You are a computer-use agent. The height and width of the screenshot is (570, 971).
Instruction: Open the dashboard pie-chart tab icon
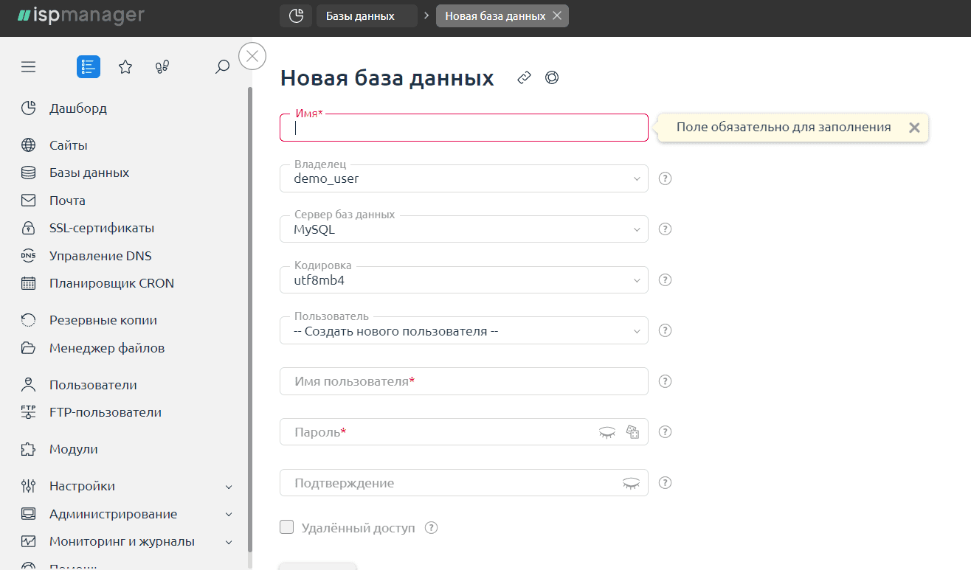tap(296, 15)
